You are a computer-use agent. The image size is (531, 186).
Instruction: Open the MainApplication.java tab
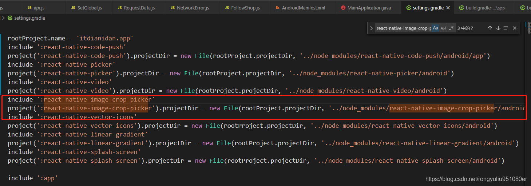click(x=368, y=8)
